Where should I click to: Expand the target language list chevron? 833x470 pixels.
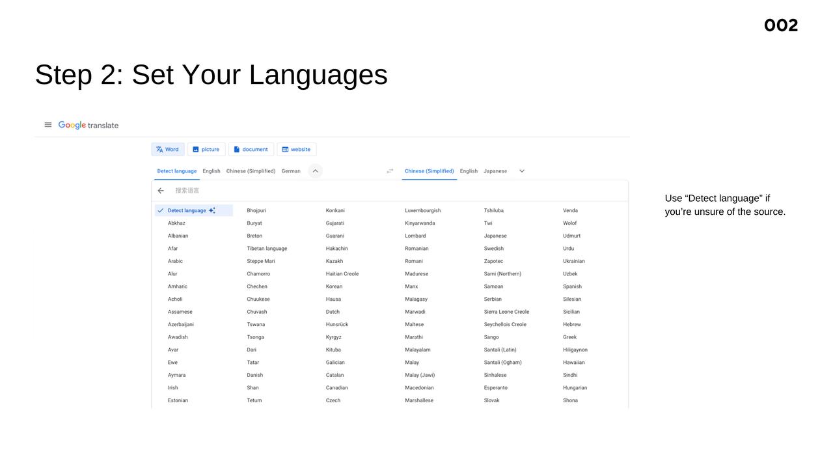522,171
